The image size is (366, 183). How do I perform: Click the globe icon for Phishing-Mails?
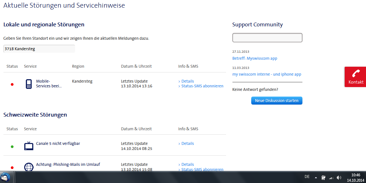pos(29,167)
